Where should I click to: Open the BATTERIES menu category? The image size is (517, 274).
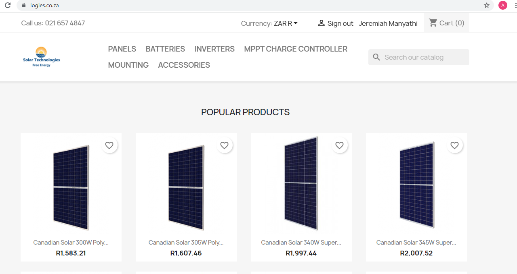165,49
